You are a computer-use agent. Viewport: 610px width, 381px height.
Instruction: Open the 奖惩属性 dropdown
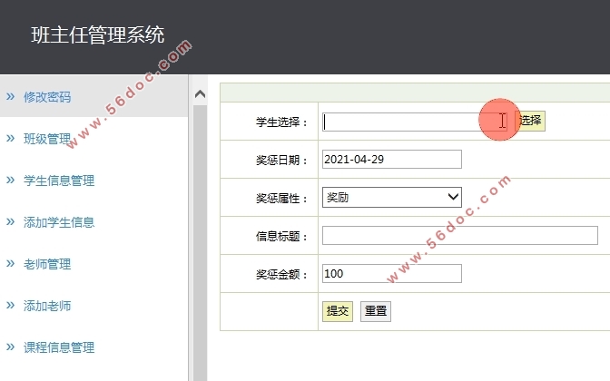[x=392, y=197]
